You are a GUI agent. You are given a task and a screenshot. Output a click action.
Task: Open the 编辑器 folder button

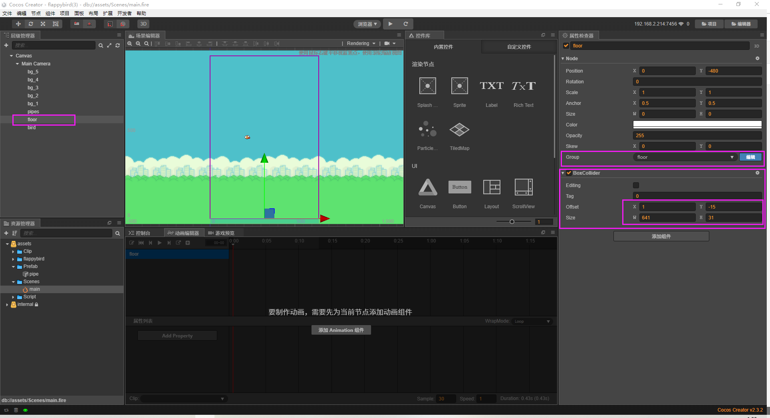coord(741,24)
